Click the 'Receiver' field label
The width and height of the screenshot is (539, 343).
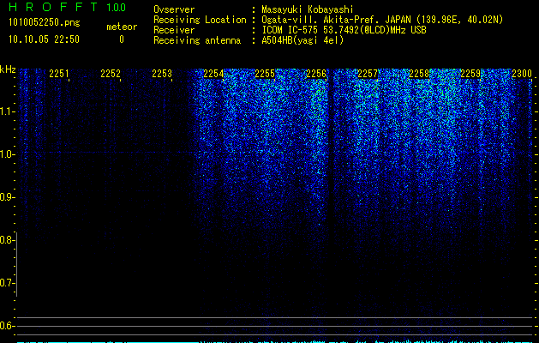tap(174, 30)
